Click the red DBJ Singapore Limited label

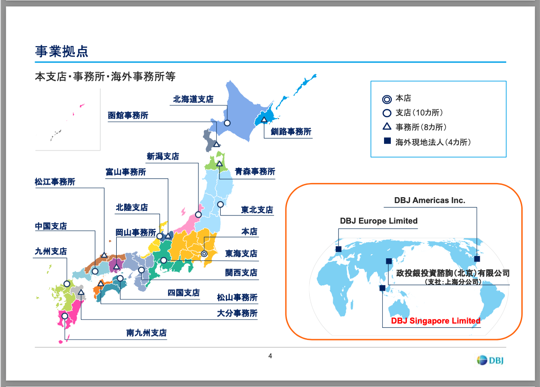coord(436,321)
